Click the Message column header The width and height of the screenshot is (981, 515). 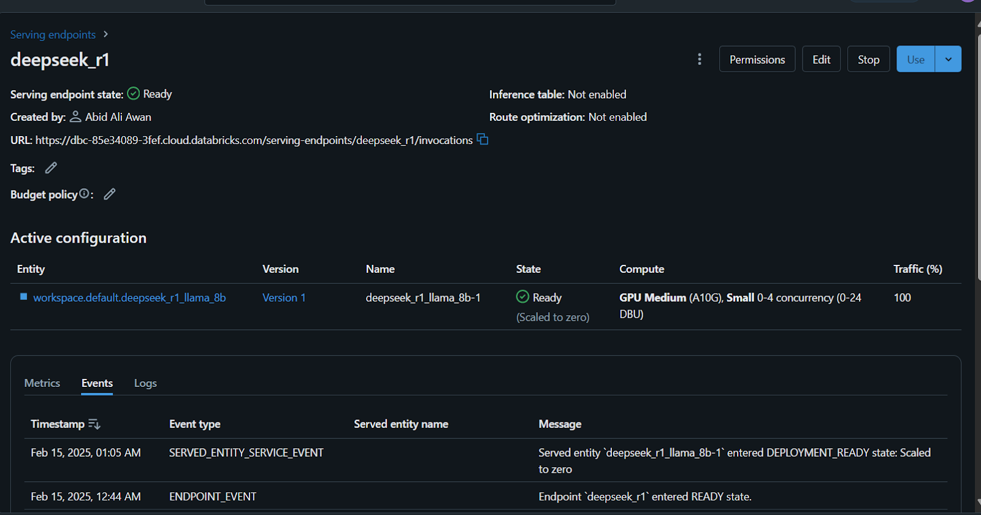point(560,424)
